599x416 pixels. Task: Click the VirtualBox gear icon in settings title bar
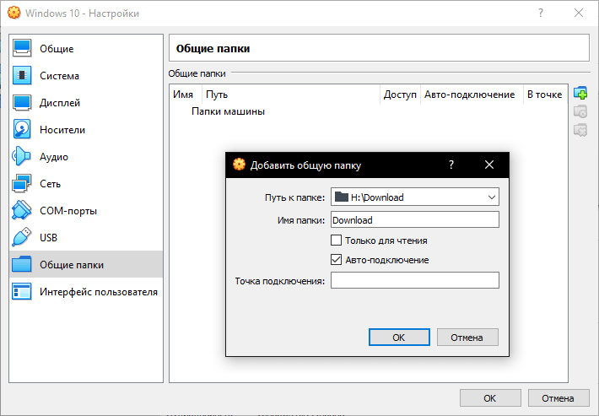pyautogui.click(x=13, y=13)
